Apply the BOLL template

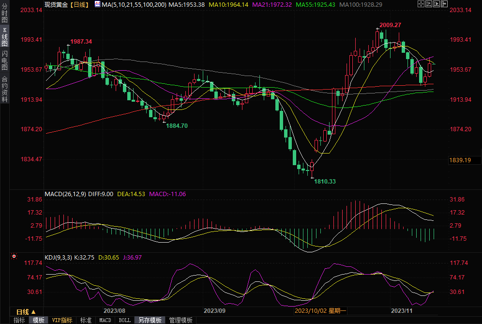[124, 320]
